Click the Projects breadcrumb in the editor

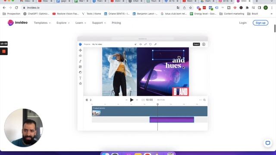pos(87,44)
